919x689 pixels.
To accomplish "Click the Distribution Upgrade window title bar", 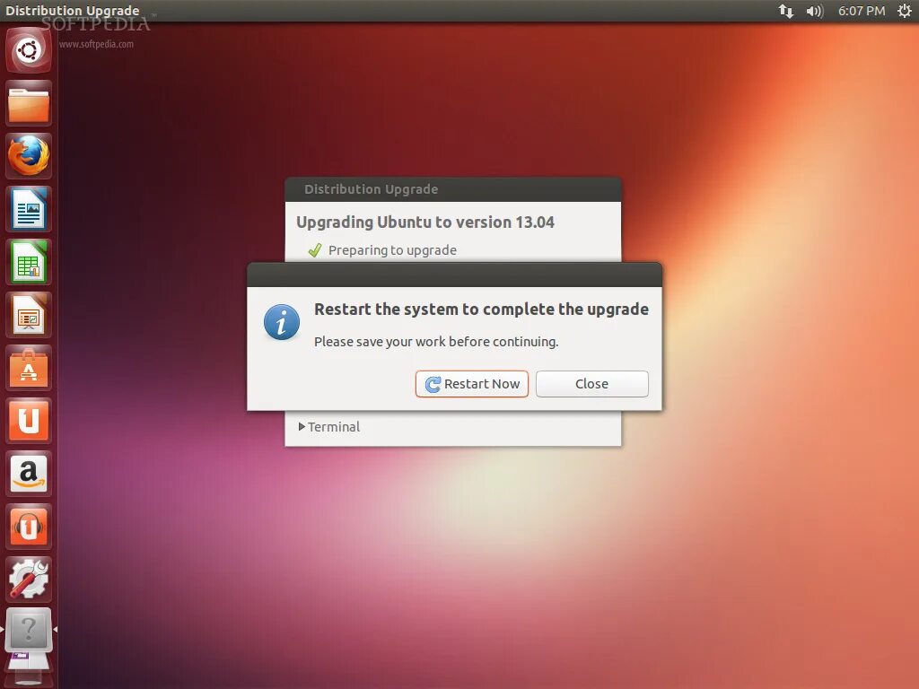I will coord(453,189).
